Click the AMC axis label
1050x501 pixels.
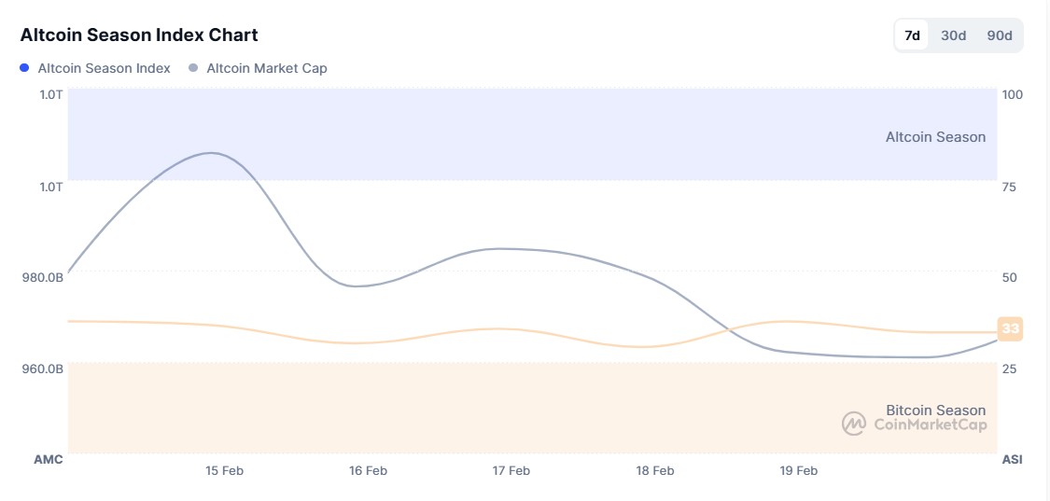tap(49, 460)
